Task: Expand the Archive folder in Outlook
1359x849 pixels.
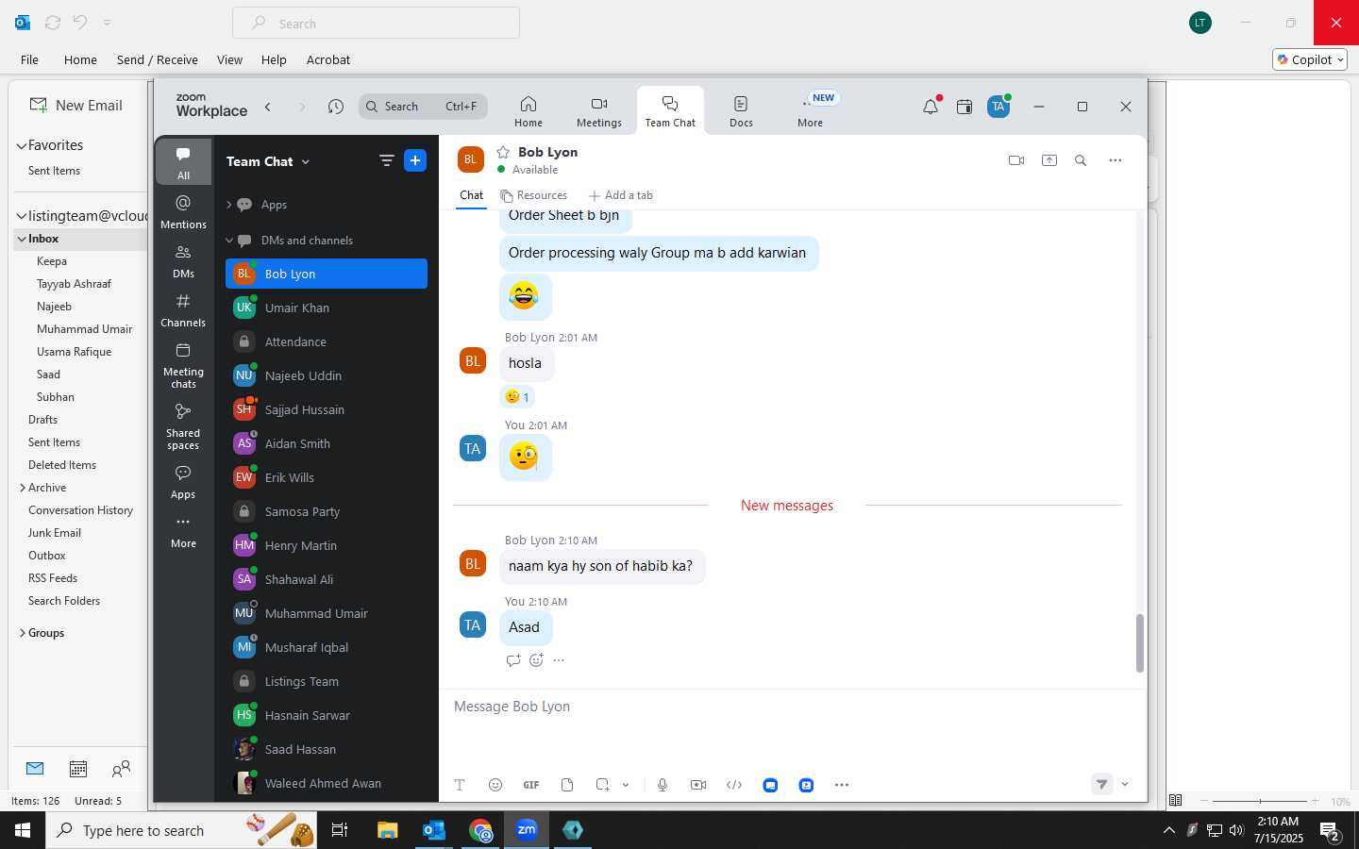Action: click(x=22, y=488)
